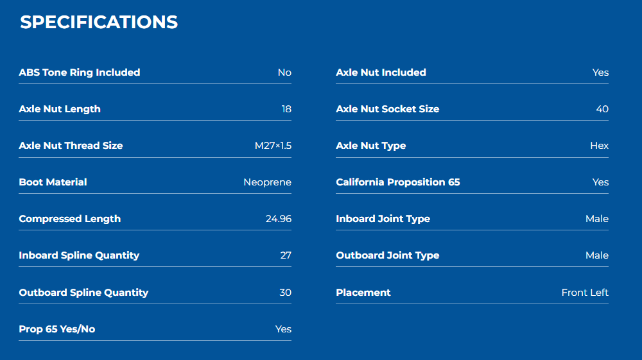The image size is (642, 360).
Task: Click the Outboard Joint Type label
Action: click(x=388, y=255)
